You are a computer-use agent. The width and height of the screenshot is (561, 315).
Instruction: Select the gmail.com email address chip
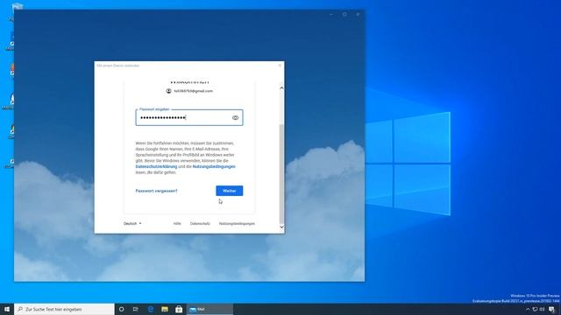189,91
